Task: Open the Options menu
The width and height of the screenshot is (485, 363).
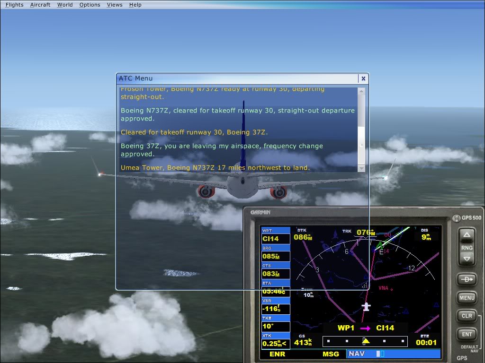Action: (90, 5)
